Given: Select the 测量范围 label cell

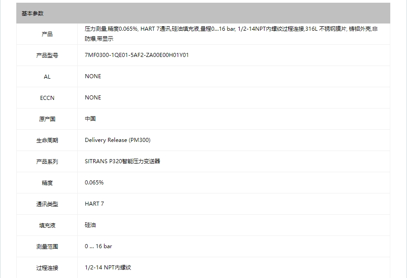Looking at the screenshot, I should 47,247.
